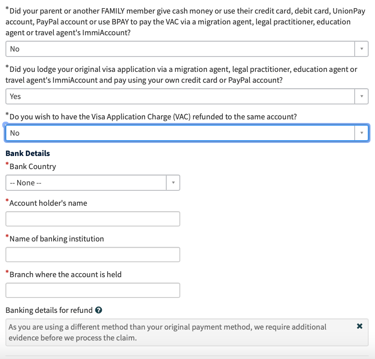Click the Account holder's name field

tap(93, 219)
